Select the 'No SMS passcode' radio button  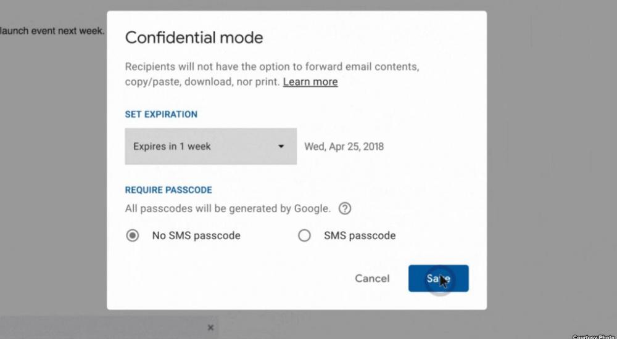[x=133, y=235]
